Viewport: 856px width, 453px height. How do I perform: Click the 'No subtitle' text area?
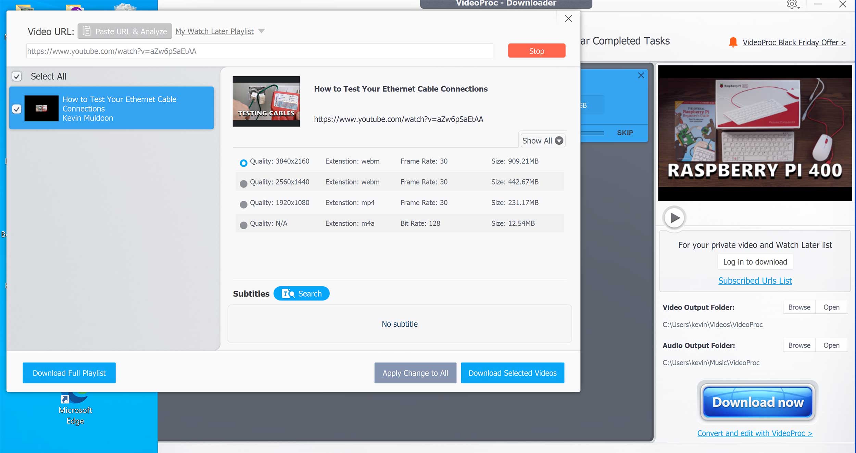click(x=400, y=324)
